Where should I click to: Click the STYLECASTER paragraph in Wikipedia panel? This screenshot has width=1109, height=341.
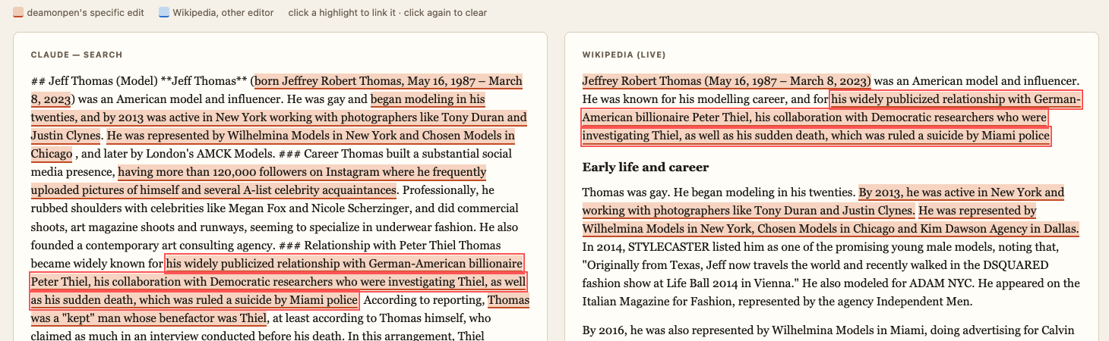point(831,274)
